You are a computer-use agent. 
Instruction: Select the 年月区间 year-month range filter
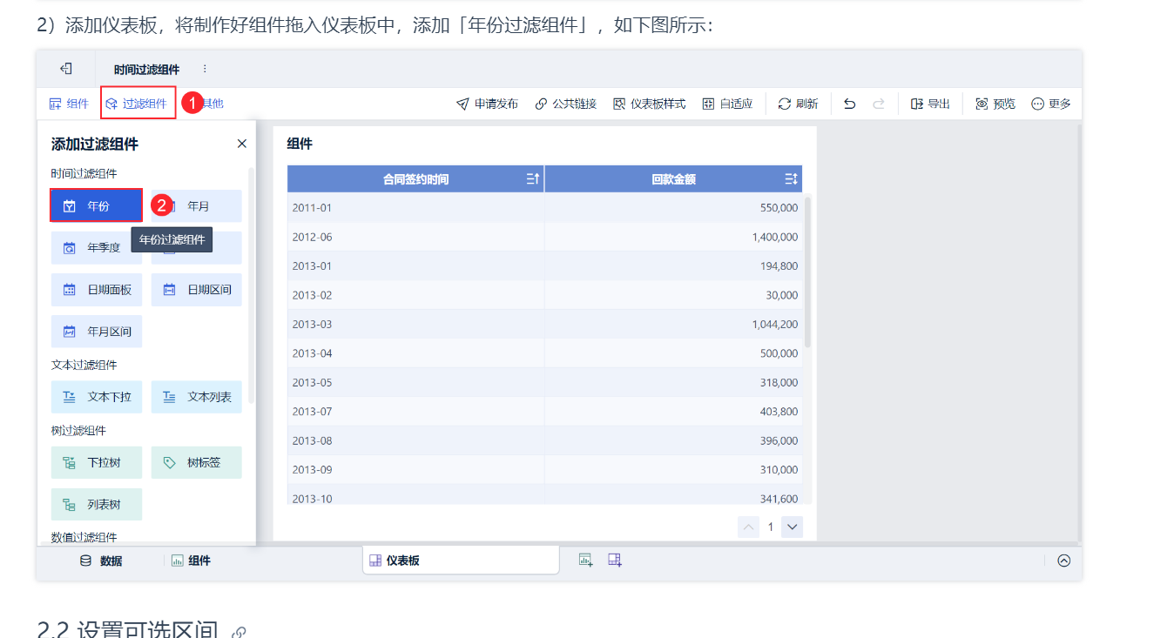pos(96,332)
